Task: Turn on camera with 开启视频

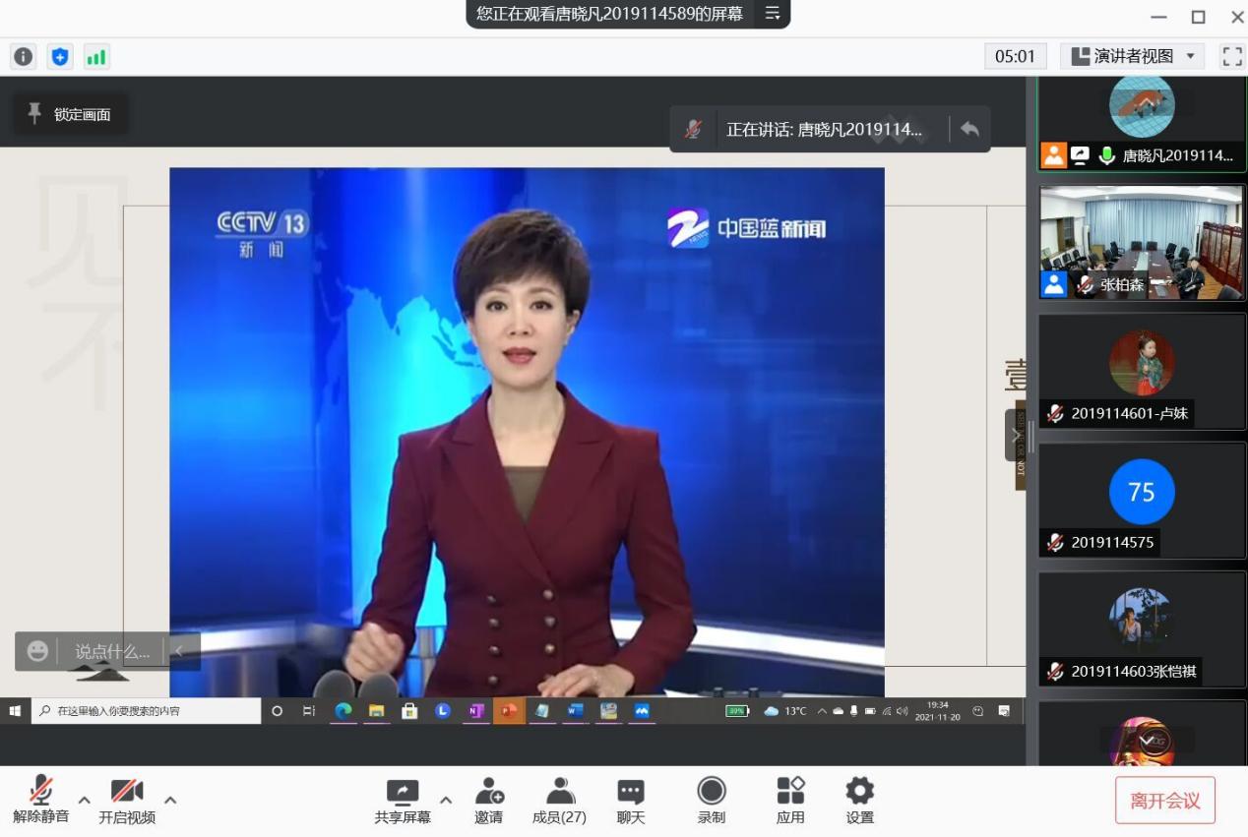Action: pyautogui.click(x=127, y=801)
